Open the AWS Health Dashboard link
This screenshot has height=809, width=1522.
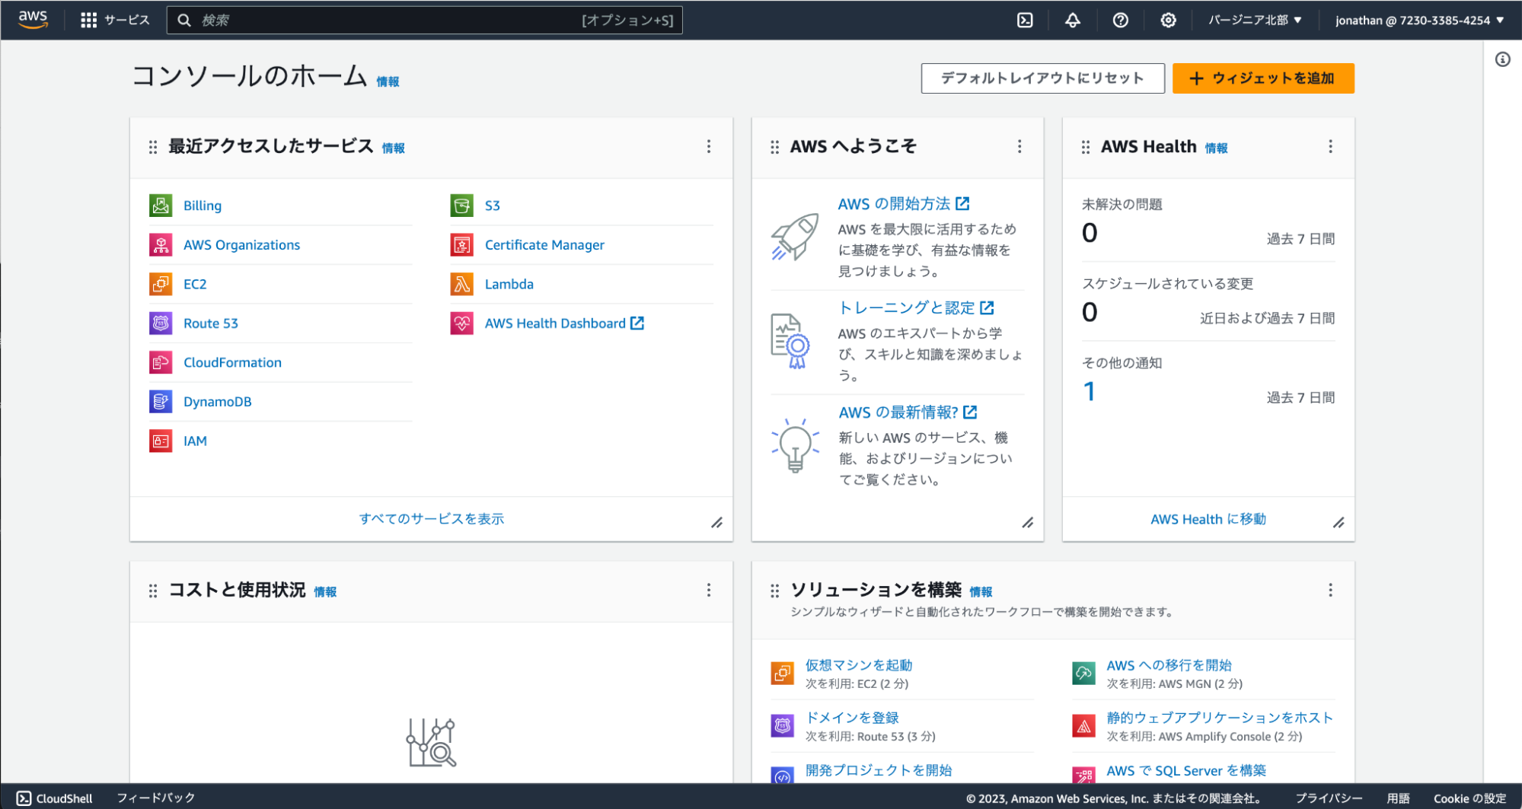tap(564, 323)
